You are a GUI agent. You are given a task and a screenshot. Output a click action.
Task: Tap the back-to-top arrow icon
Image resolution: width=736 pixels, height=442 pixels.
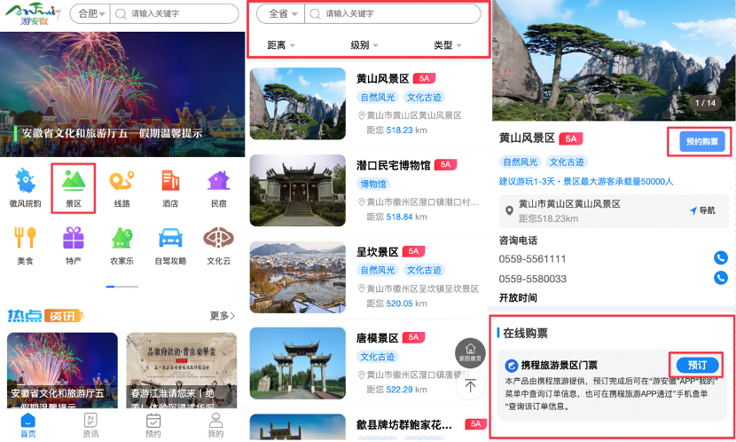[470, 385]
